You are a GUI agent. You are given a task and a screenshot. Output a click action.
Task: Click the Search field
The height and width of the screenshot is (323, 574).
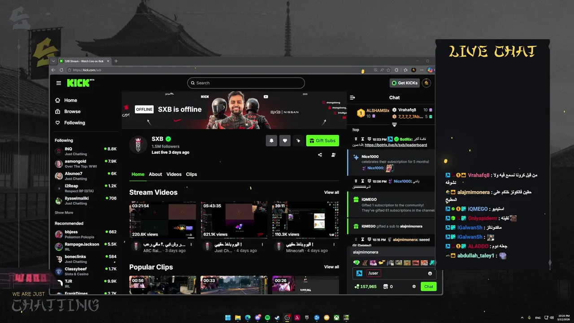[x=246, y=83]
